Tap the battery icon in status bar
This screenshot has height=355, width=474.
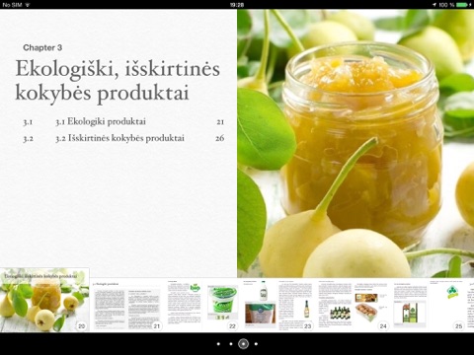pos(462,5)
